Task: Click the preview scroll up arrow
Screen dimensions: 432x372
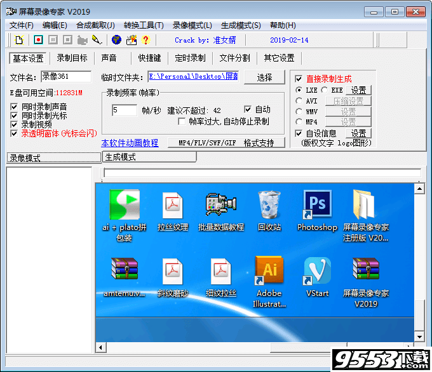Action: coord(419,189)
